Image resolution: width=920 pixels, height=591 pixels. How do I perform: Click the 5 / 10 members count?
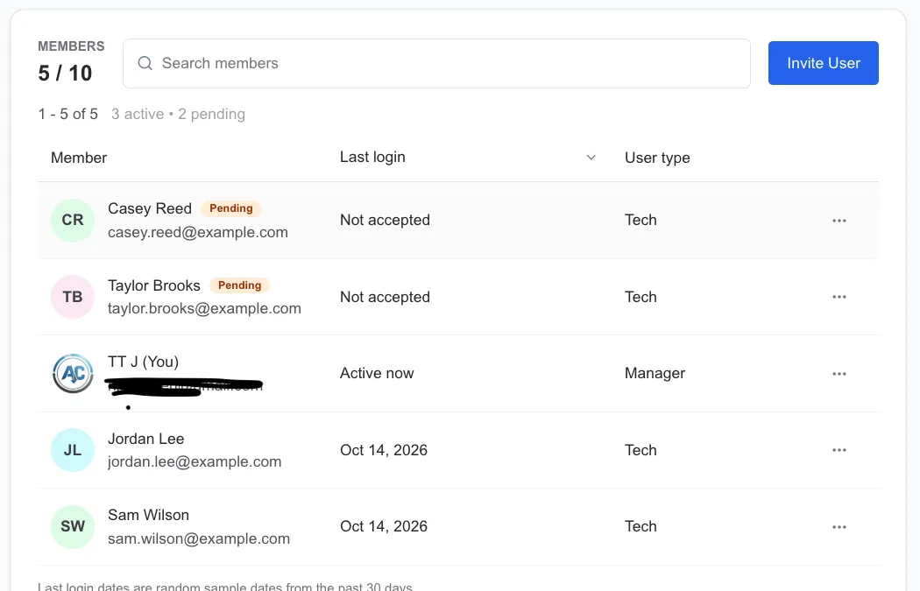coord(65,74)
